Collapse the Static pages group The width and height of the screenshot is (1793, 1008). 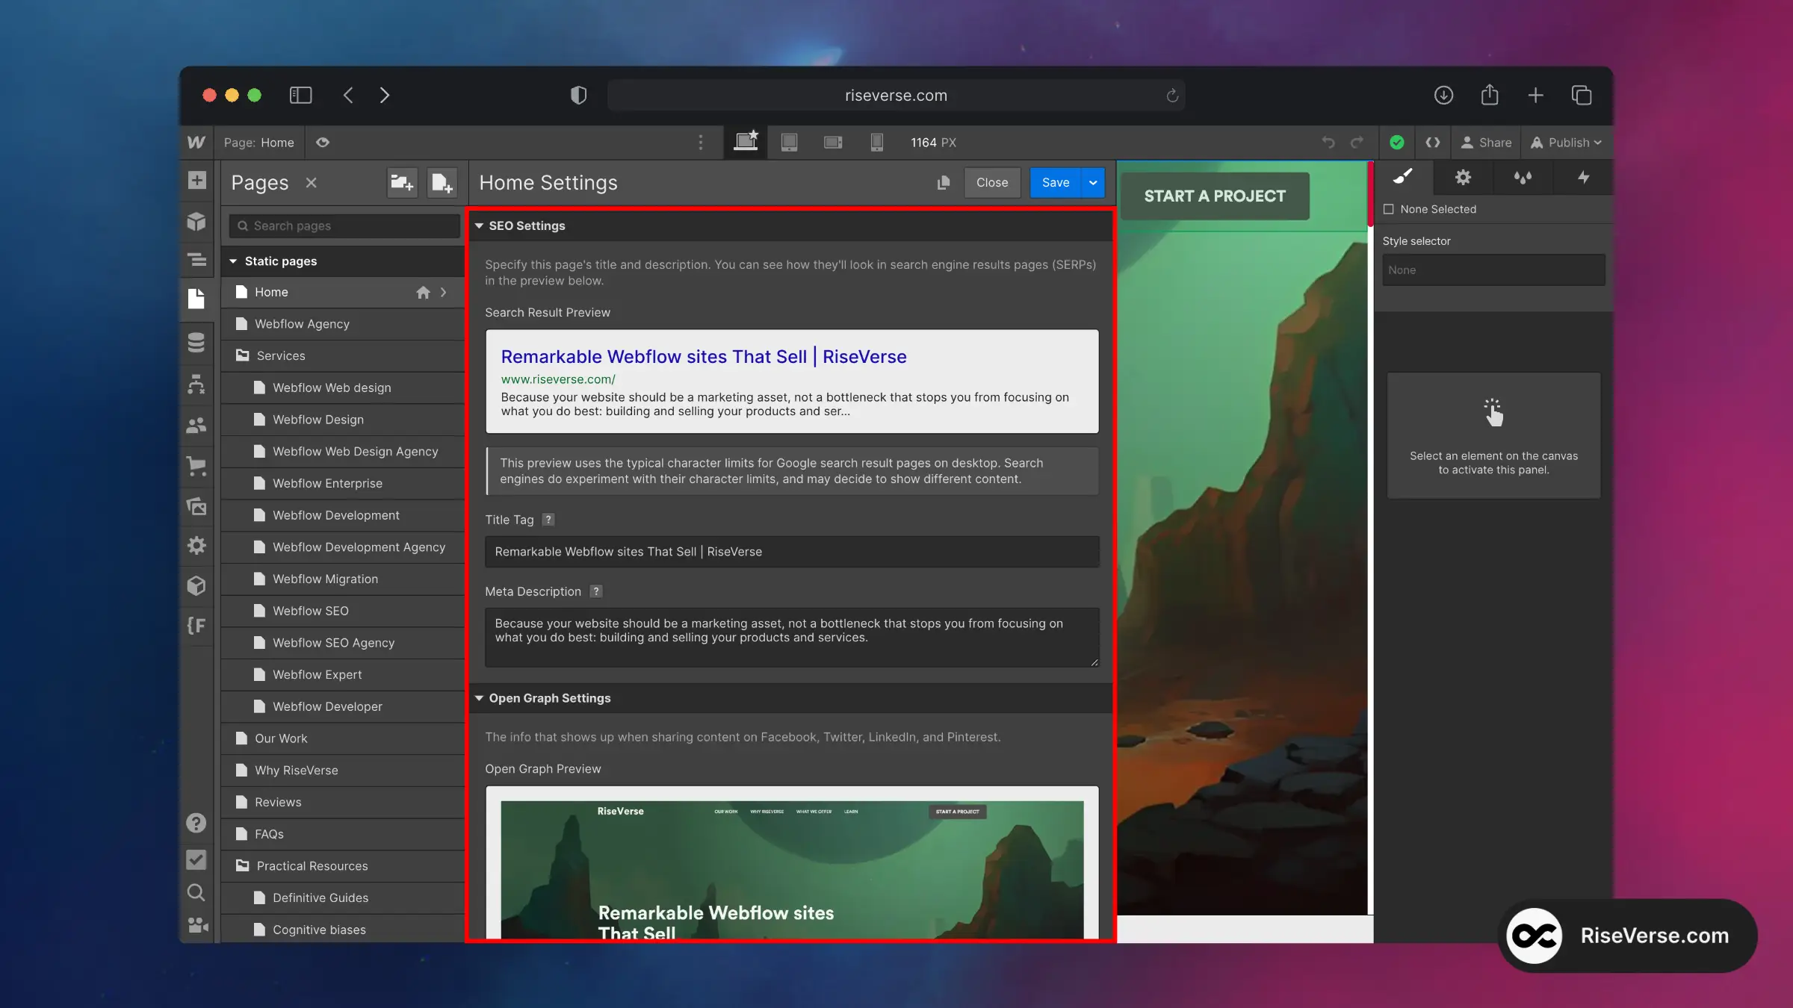tap(233, 261)
